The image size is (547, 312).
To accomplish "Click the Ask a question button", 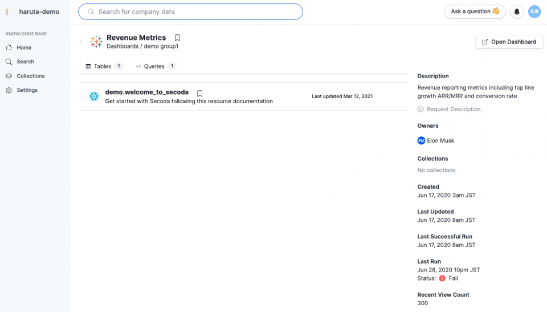I will (475, 11).
